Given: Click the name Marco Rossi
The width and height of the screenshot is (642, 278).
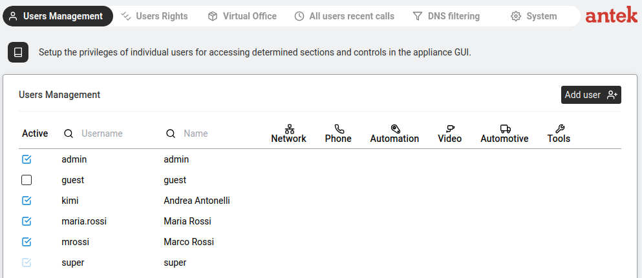Looking at the screenshot, I should click(189, 242).
